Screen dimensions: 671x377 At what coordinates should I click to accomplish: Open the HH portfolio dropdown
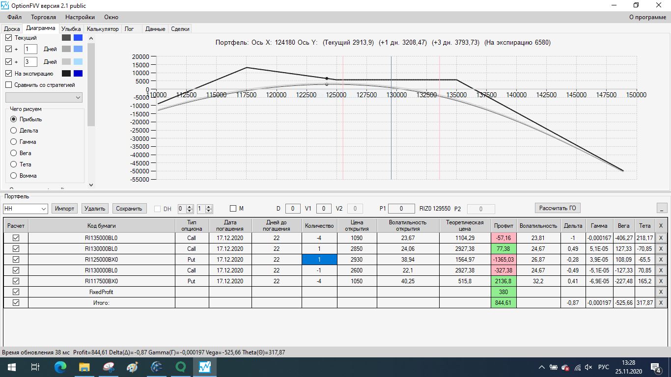tap(25, 209)
